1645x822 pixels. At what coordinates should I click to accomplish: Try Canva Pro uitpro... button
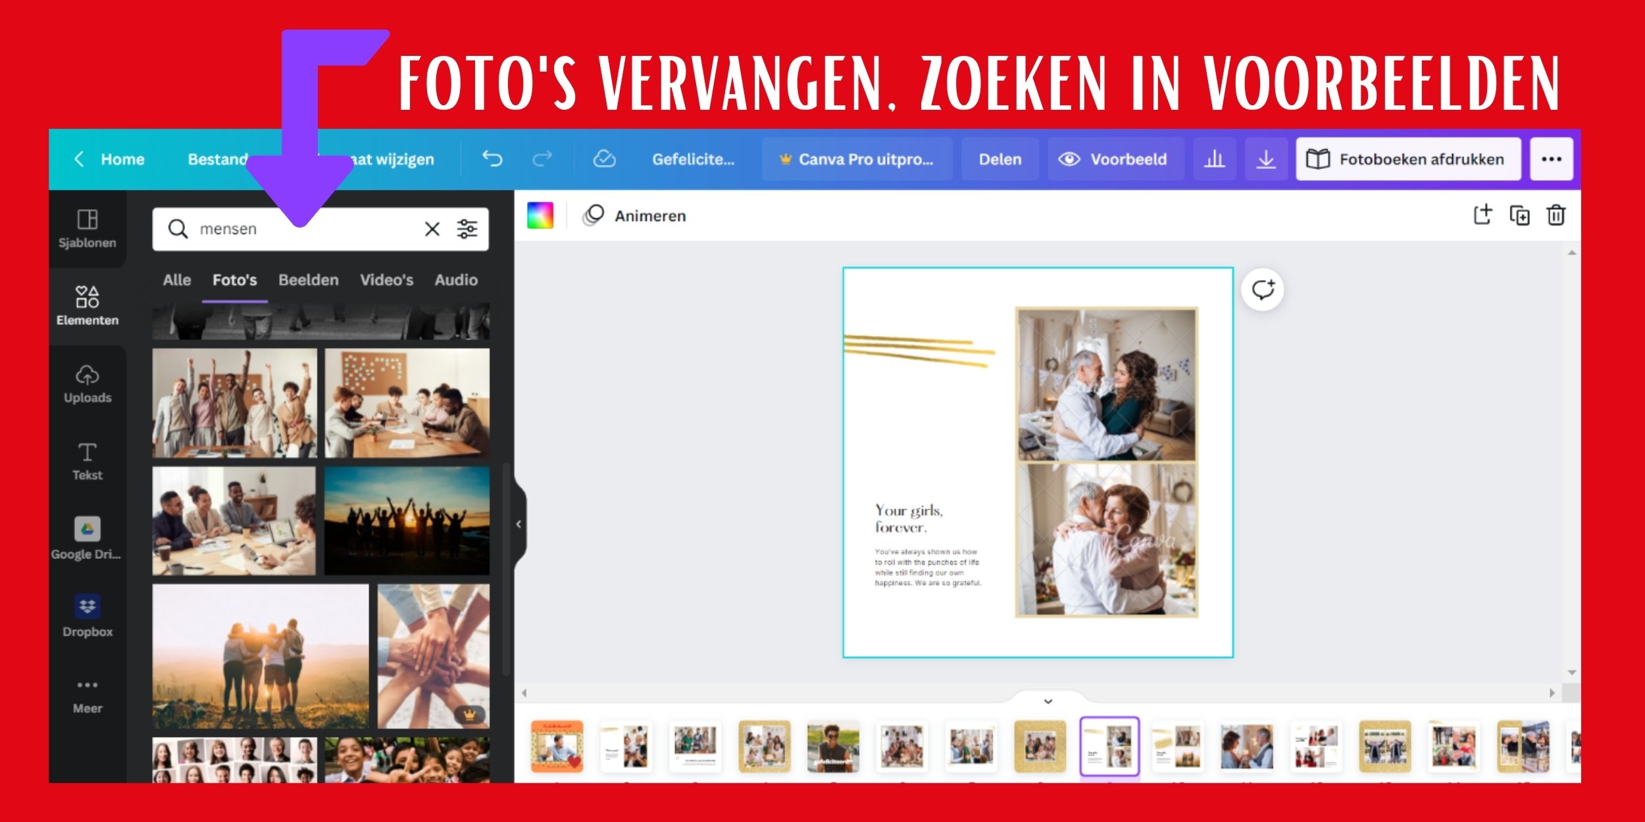857,159
